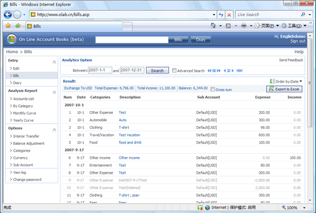Collapse the Options sidebar section
This screenshot has height=213, width=316.
(x=54, y=130)
